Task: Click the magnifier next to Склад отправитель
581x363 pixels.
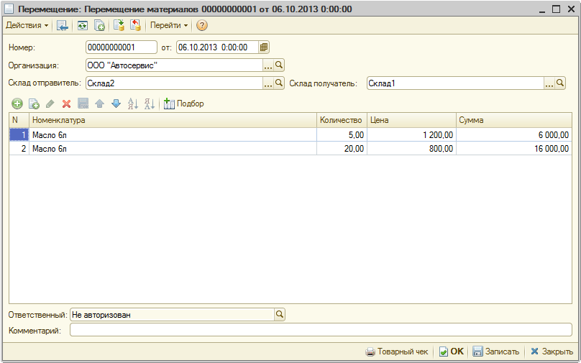Action: coord(280,83)
